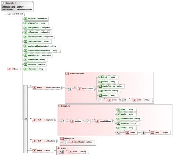This screenshot has height=159, width=174.
Task: Collapse the evidence element expander
Action: 20,69
